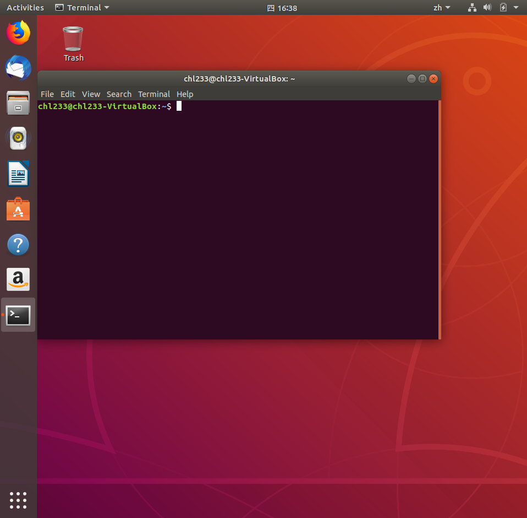Launch Firefox from the dock
Viewport: 527px width, 518px height.
[x=18, y=33]
